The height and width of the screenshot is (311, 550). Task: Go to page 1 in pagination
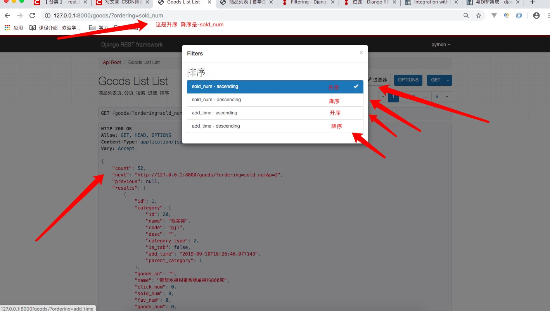click(x=393, y=97)
